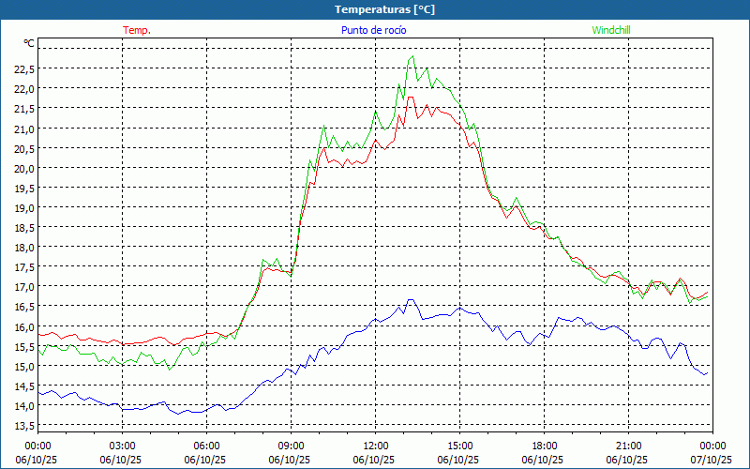Click the 07/10/25 date label
Screen dimensions: 750x469
point(711,460)
